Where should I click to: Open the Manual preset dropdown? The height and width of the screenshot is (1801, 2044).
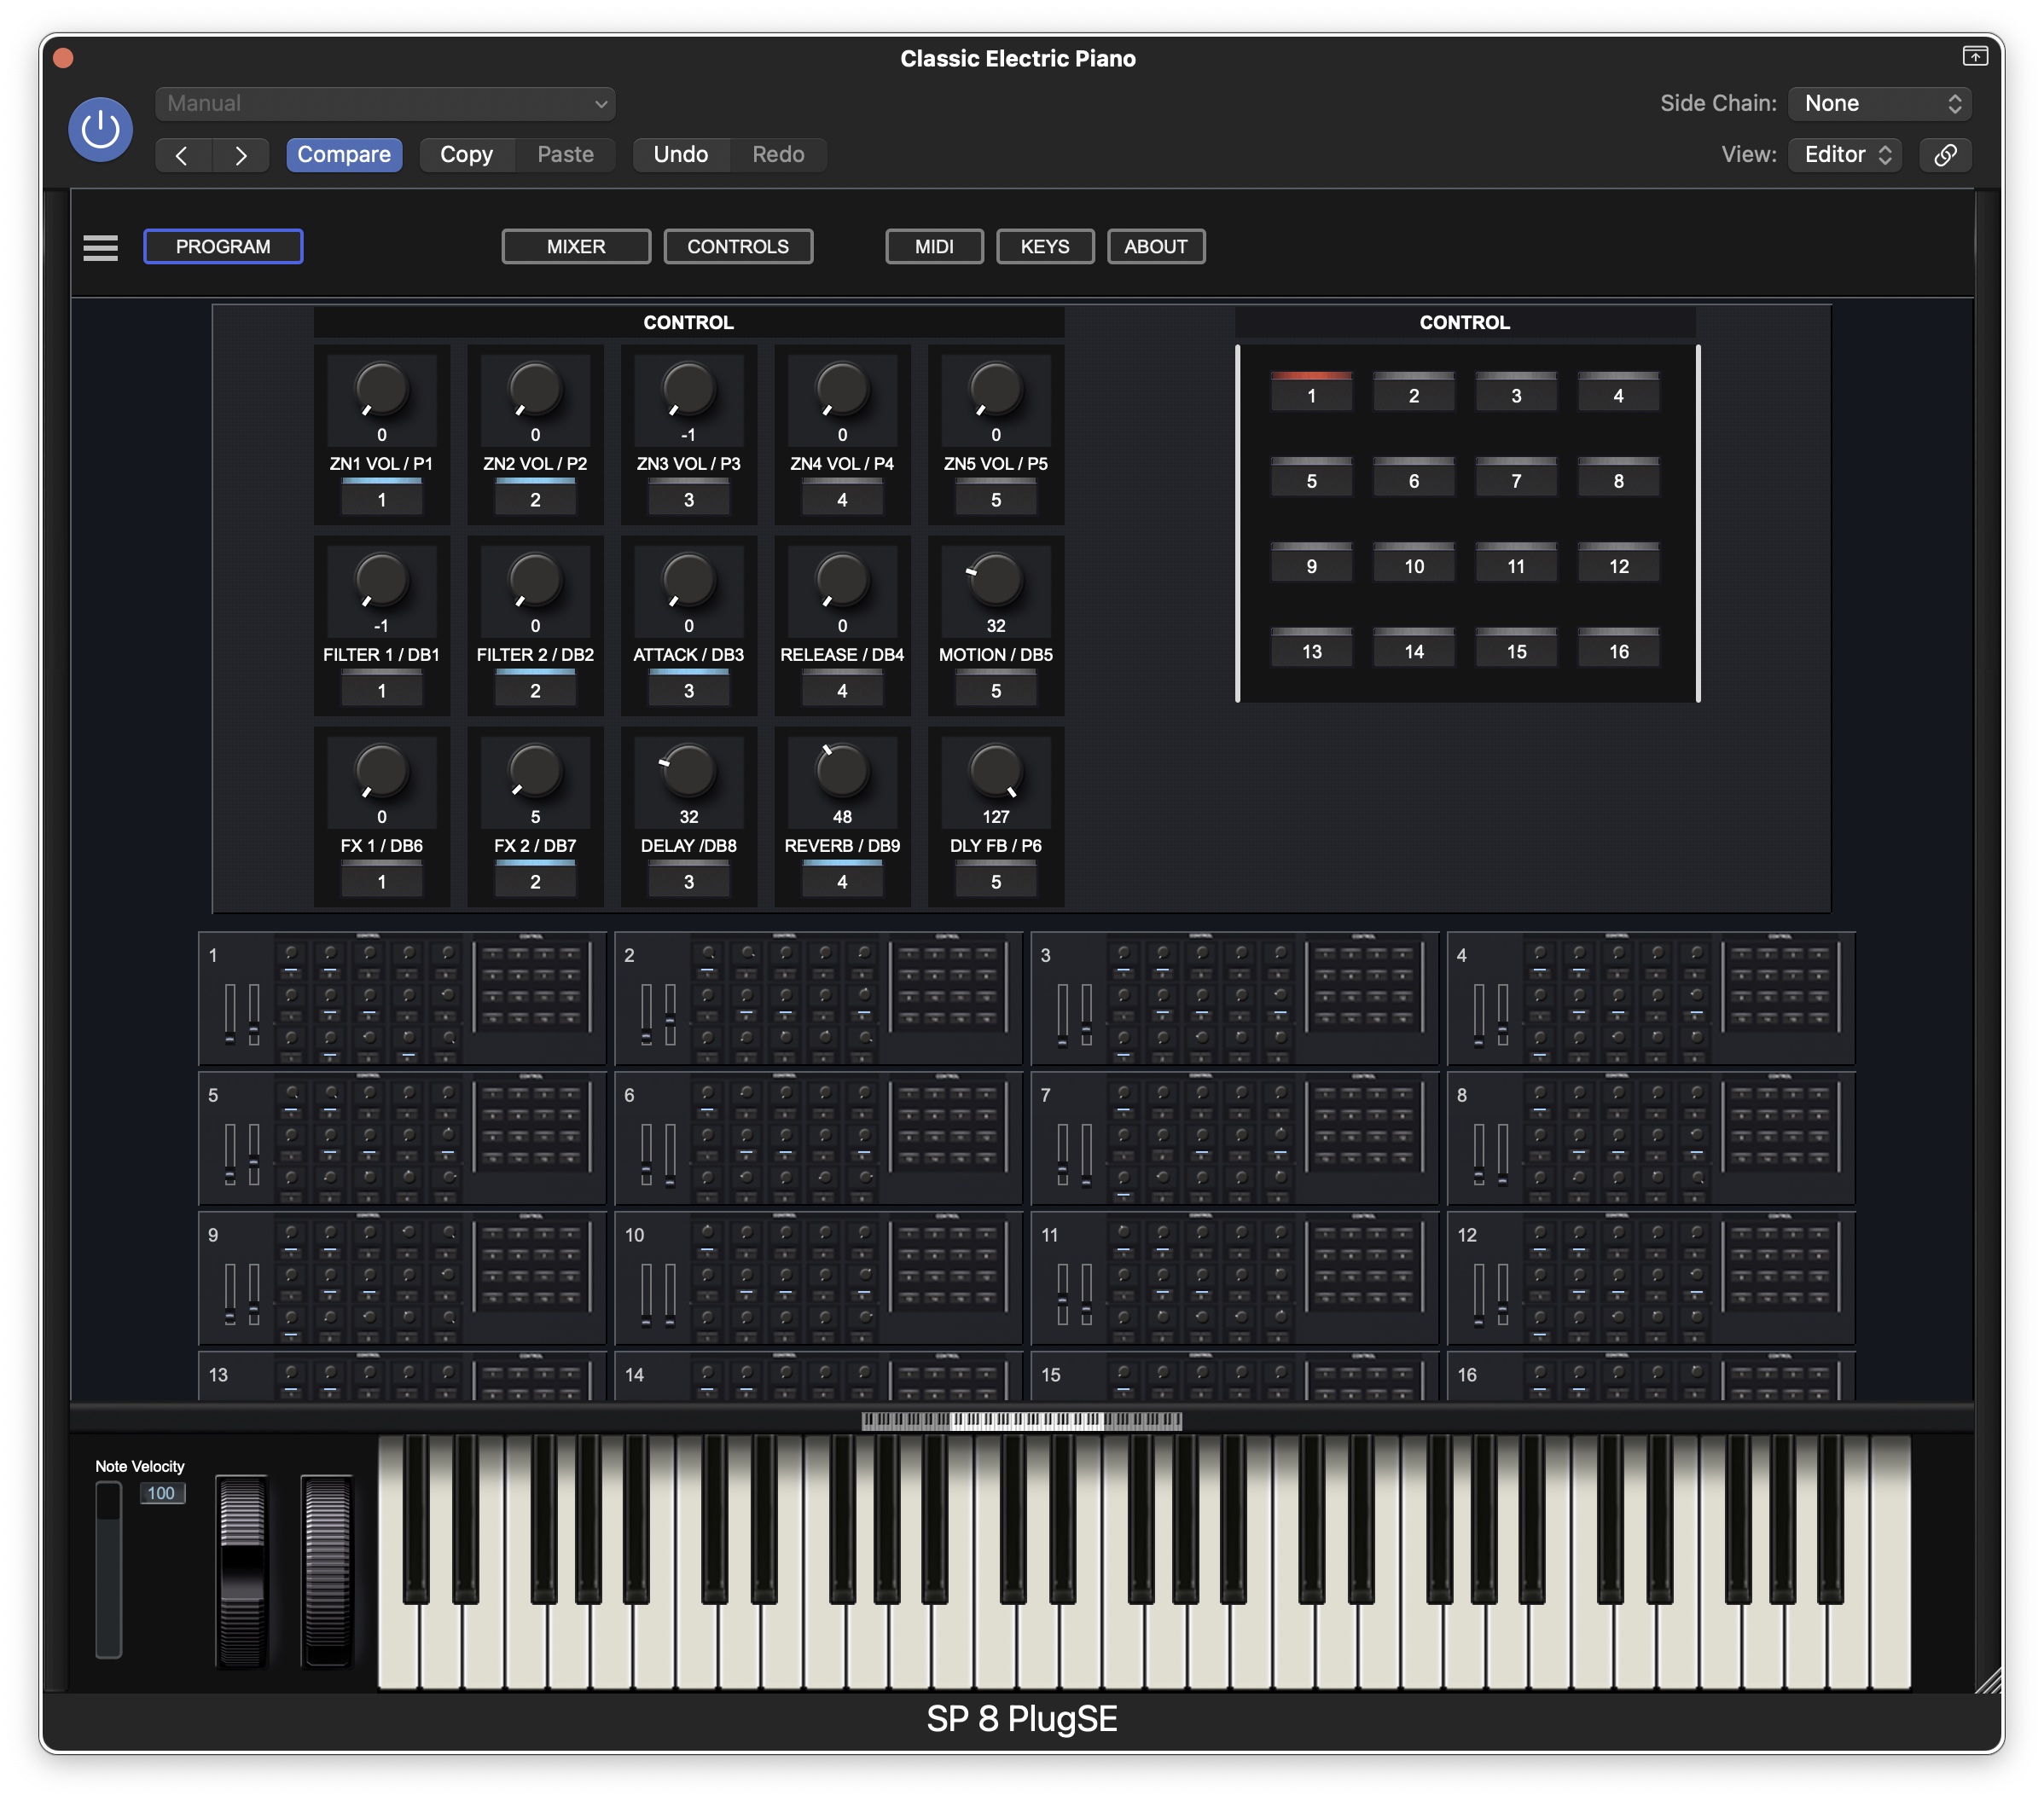[x=385, y=104]
